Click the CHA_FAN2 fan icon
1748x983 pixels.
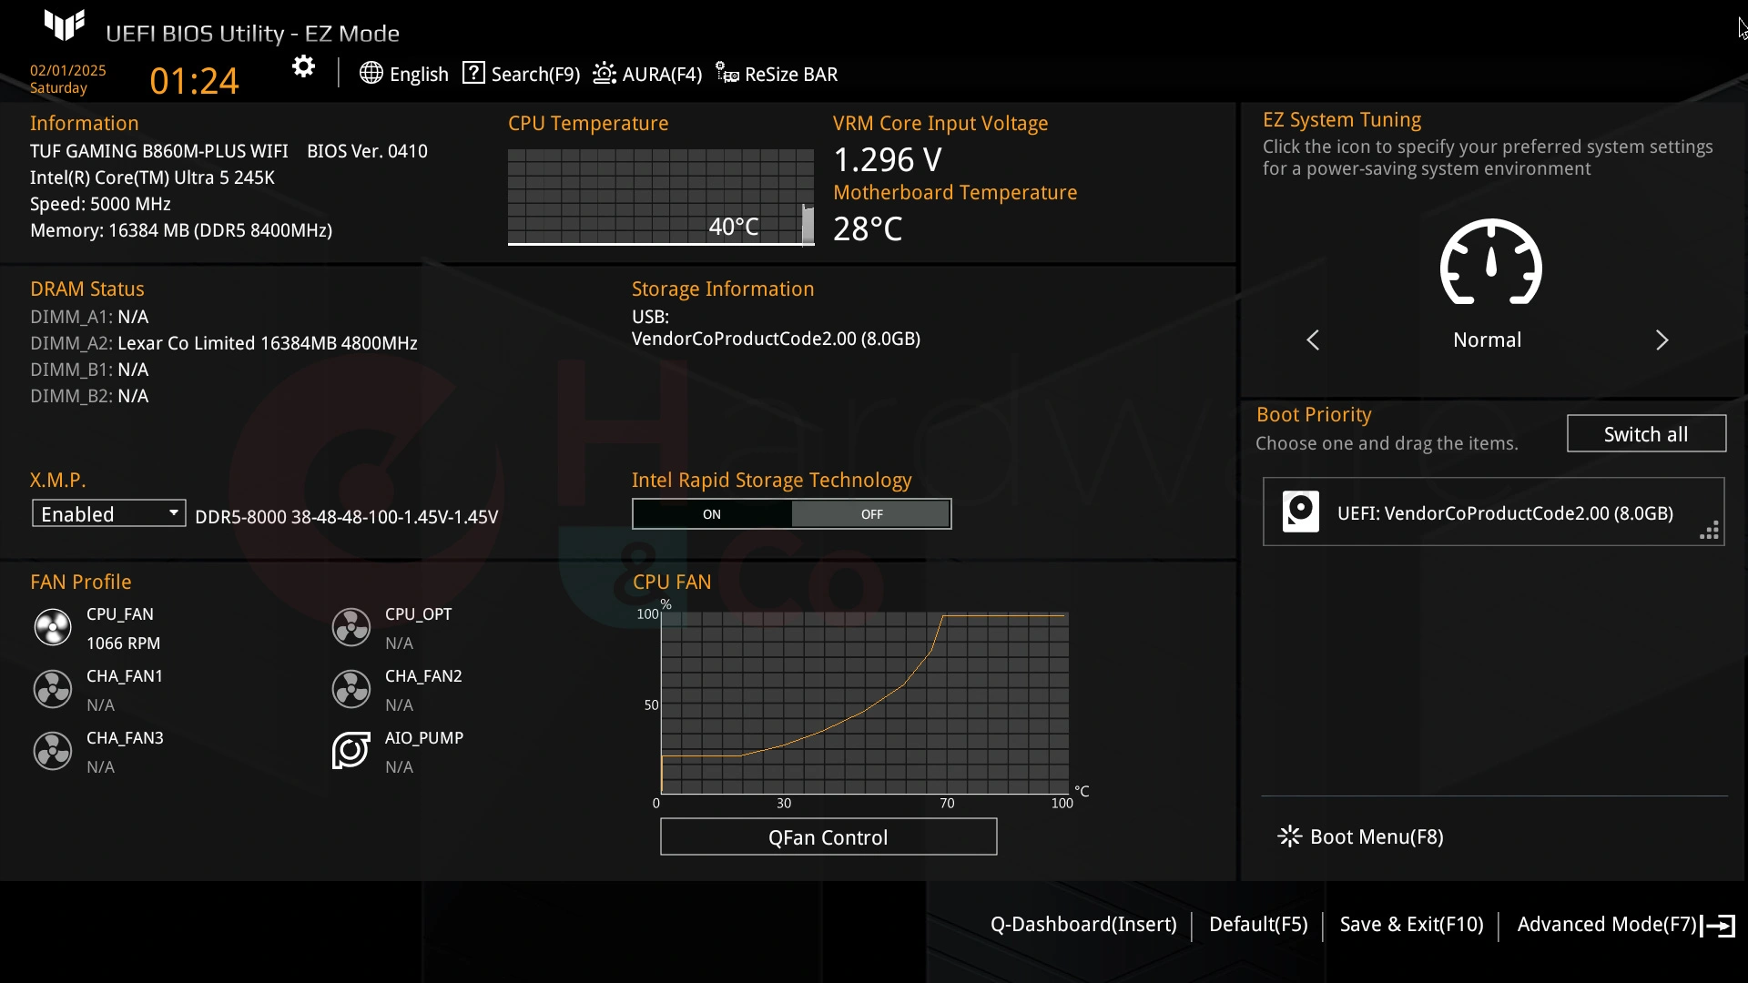351,689
